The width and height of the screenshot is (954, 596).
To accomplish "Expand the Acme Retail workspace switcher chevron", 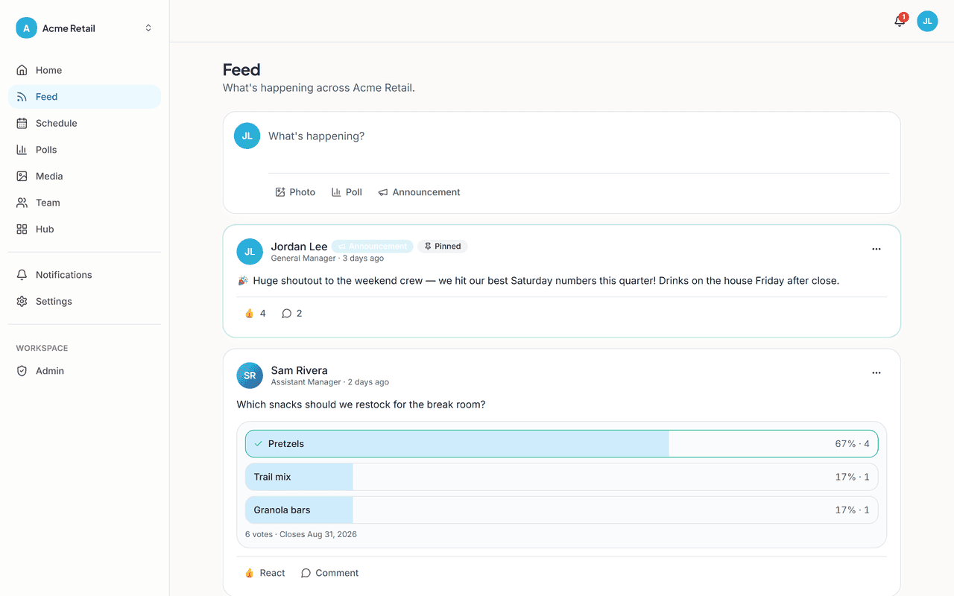I will [x=148, y=28].
